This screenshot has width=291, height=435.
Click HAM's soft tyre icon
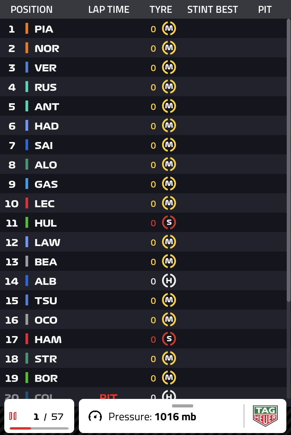(x=169, y=339)
